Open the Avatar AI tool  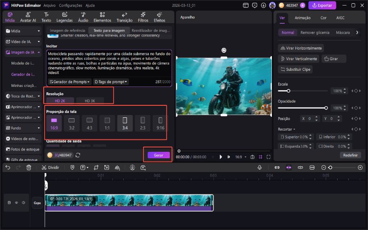tap(28, 17)
